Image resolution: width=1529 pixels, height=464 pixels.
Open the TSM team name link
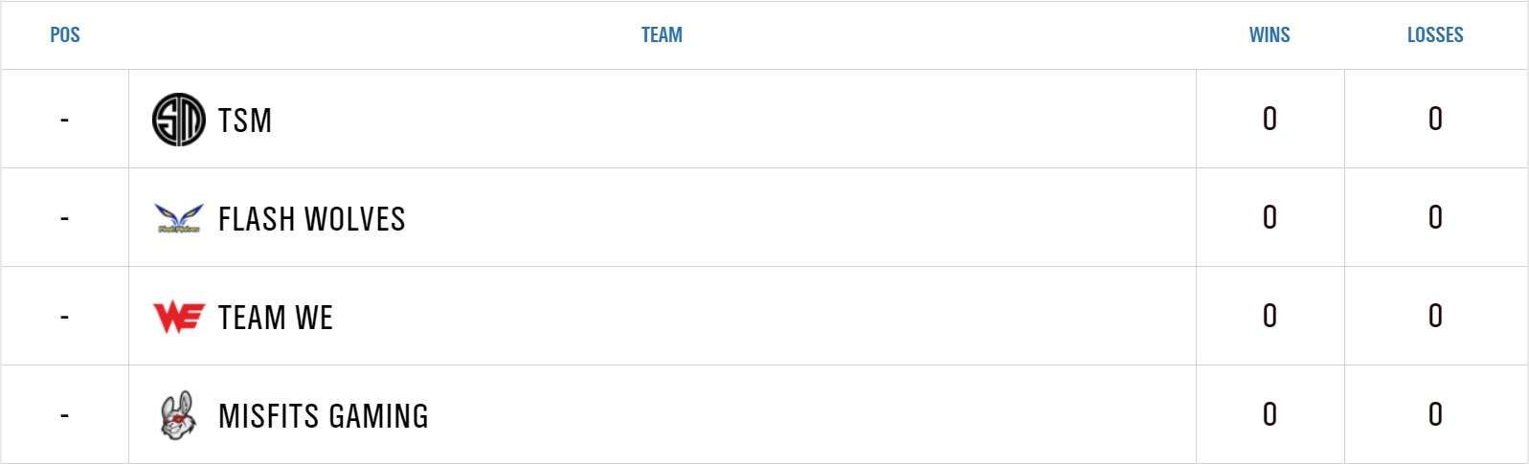click(245, 121)
